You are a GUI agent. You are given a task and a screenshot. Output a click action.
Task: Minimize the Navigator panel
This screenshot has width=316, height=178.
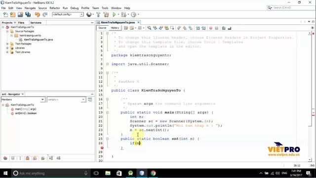click(x=92, y=94)
